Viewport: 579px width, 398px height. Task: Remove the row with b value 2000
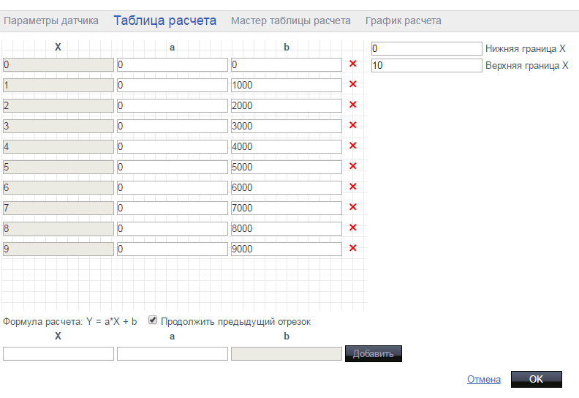click(x=352, y=105)
